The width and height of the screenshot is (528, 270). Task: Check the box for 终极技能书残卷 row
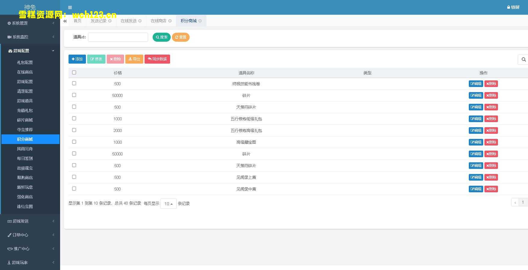click(x=74, y=83)
